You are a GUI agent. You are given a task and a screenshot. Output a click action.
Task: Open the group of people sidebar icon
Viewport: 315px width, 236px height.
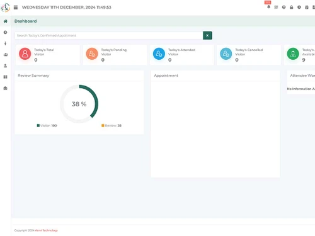[6, 55]
